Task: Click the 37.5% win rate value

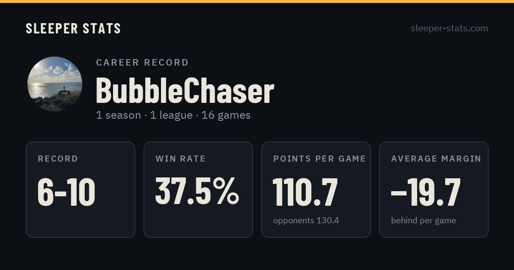Action: [x=197, y=191]
